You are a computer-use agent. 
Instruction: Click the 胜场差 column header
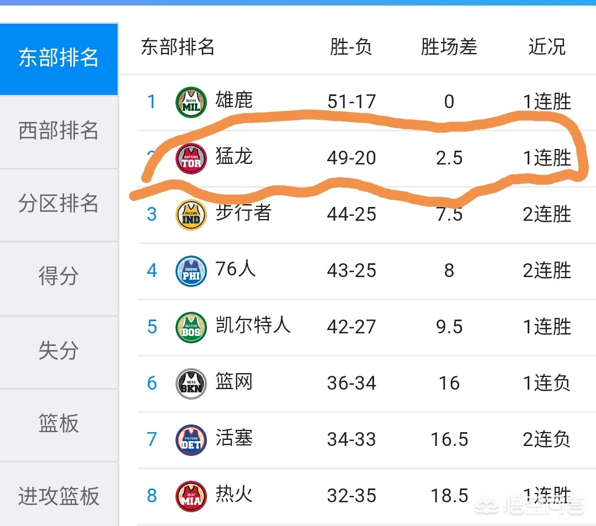point(449,47)
